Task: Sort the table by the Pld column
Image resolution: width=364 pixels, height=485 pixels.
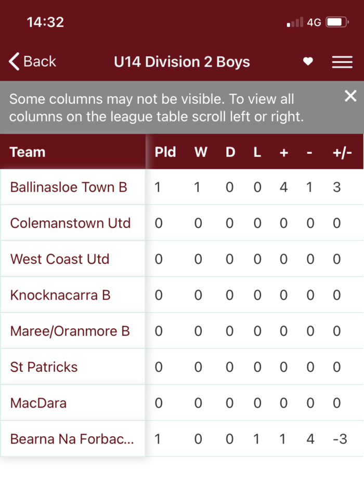Action: coord(165,152)
